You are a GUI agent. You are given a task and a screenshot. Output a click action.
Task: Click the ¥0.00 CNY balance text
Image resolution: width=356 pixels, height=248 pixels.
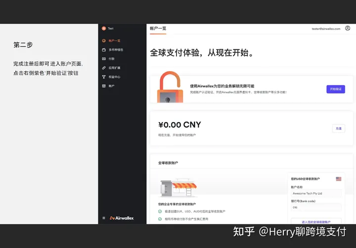point(179,125)
